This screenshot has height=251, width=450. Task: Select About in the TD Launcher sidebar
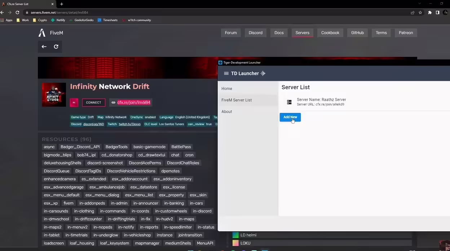pyautogui.click(x=227, y=111)
